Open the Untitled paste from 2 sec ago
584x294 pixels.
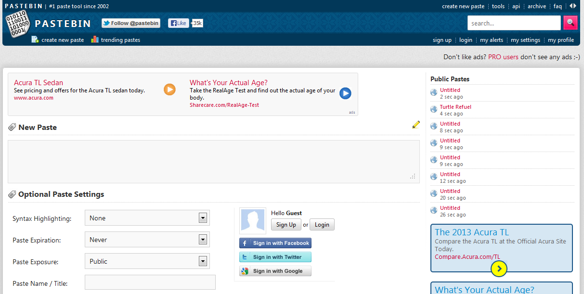[450, 90]
